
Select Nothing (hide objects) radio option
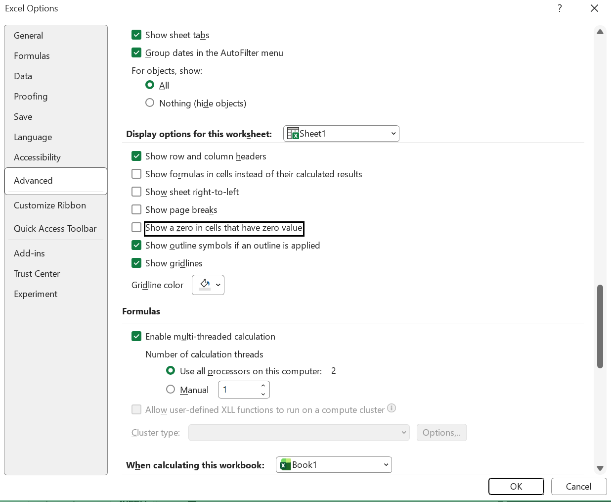(x=150, y=103)
